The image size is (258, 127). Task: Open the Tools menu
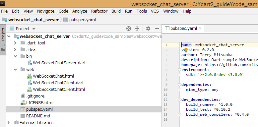pyautogui.click(x=142, y=11)
